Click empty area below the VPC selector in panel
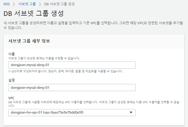 [x=94, y=121]
